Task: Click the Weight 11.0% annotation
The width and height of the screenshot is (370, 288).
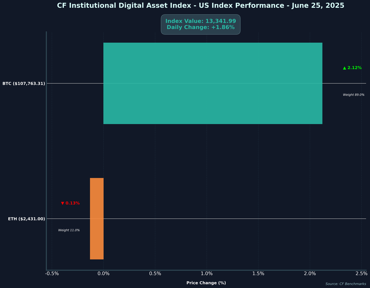Action: pos(69,230)
